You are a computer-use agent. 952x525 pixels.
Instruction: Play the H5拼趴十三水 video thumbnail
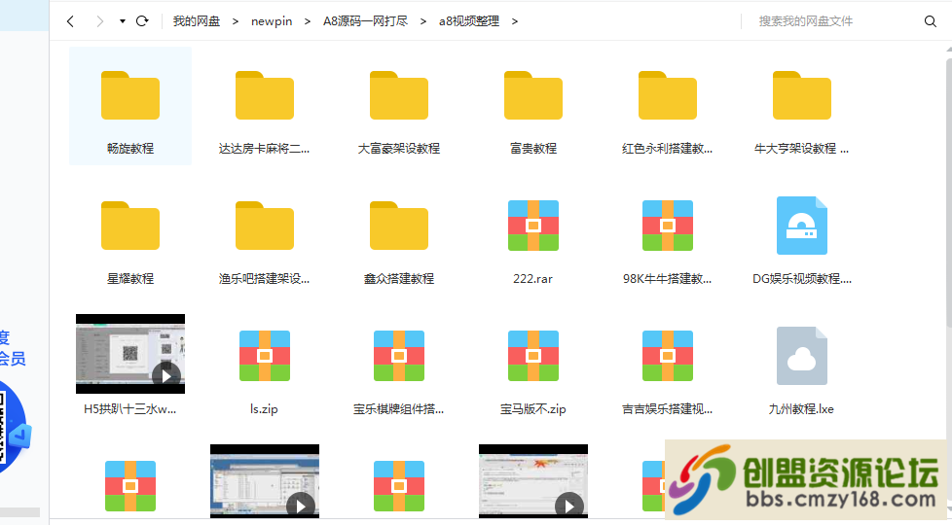pyautogui.click(x=130, y=354)
